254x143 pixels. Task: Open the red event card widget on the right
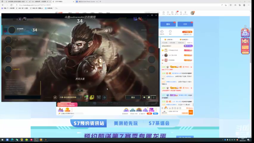tap(245, 46)
